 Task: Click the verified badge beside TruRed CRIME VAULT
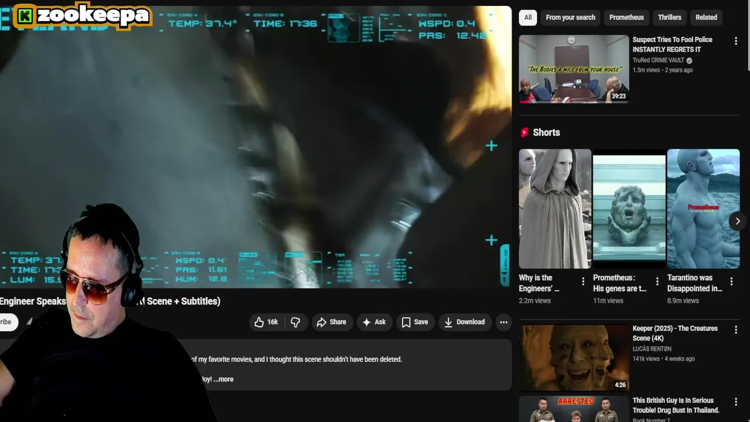point(689,60)
